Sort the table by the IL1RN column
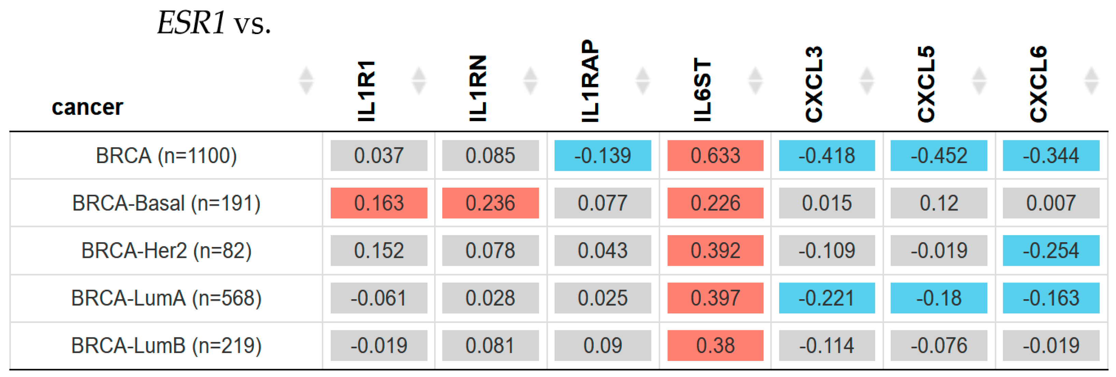 530,81
